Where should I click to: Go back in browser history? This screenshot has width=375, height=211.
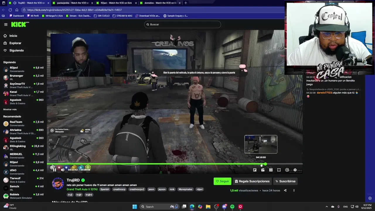click(x=4, y=10)
